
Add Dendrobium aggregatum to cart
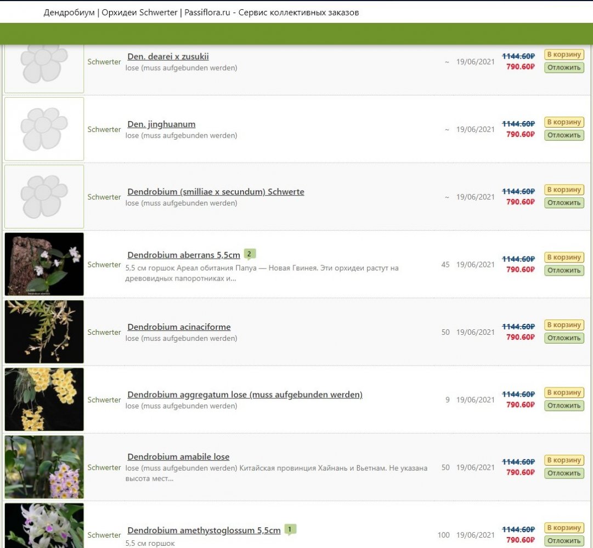pos(563,393)
